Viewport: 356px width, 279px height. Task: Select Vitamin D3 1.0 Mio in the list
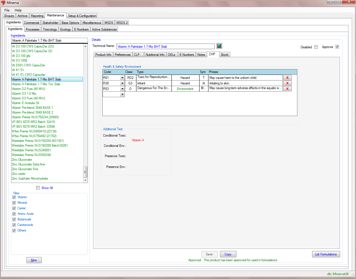click(24, 94)
